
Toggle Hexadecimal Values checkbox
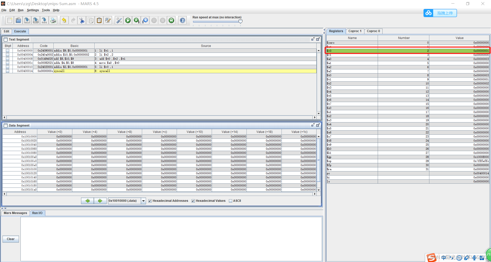click(x=193, y=201)
